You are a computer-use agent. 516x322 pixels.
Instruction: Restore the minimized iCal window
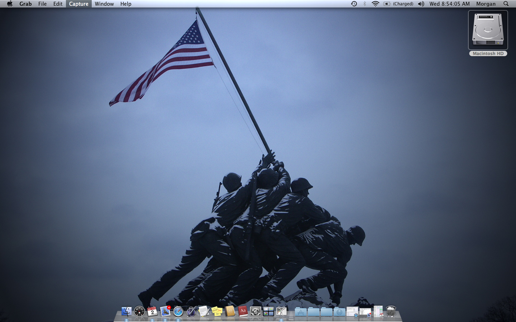click(x=378, y=311)
